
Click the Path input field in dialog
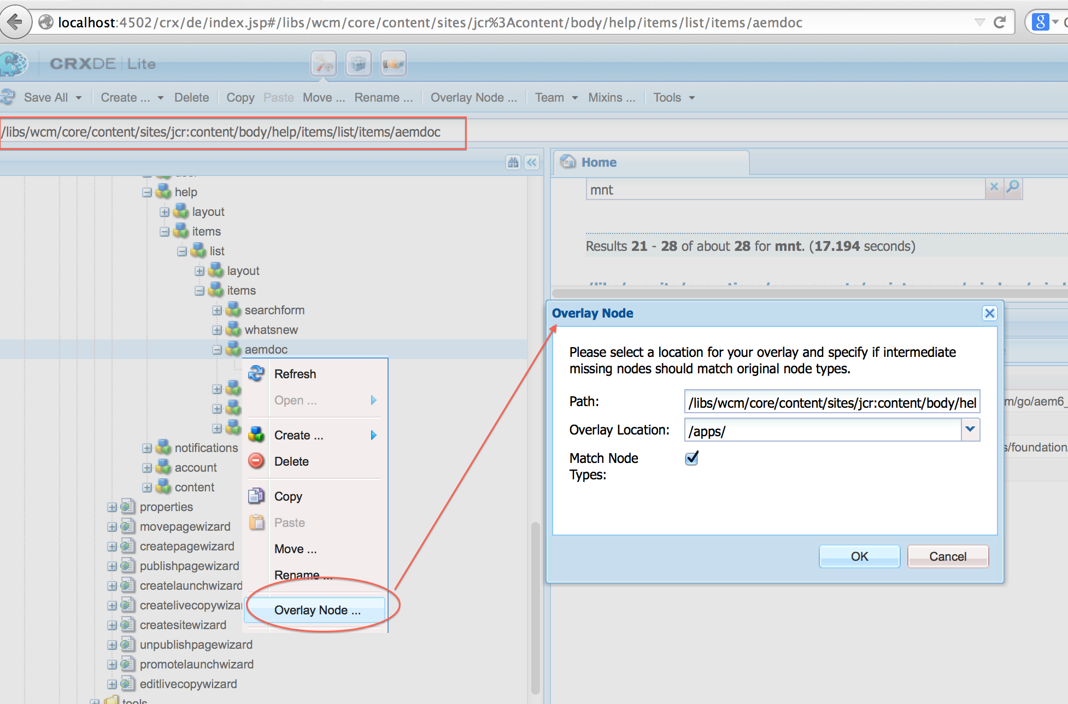pos(831,402)
